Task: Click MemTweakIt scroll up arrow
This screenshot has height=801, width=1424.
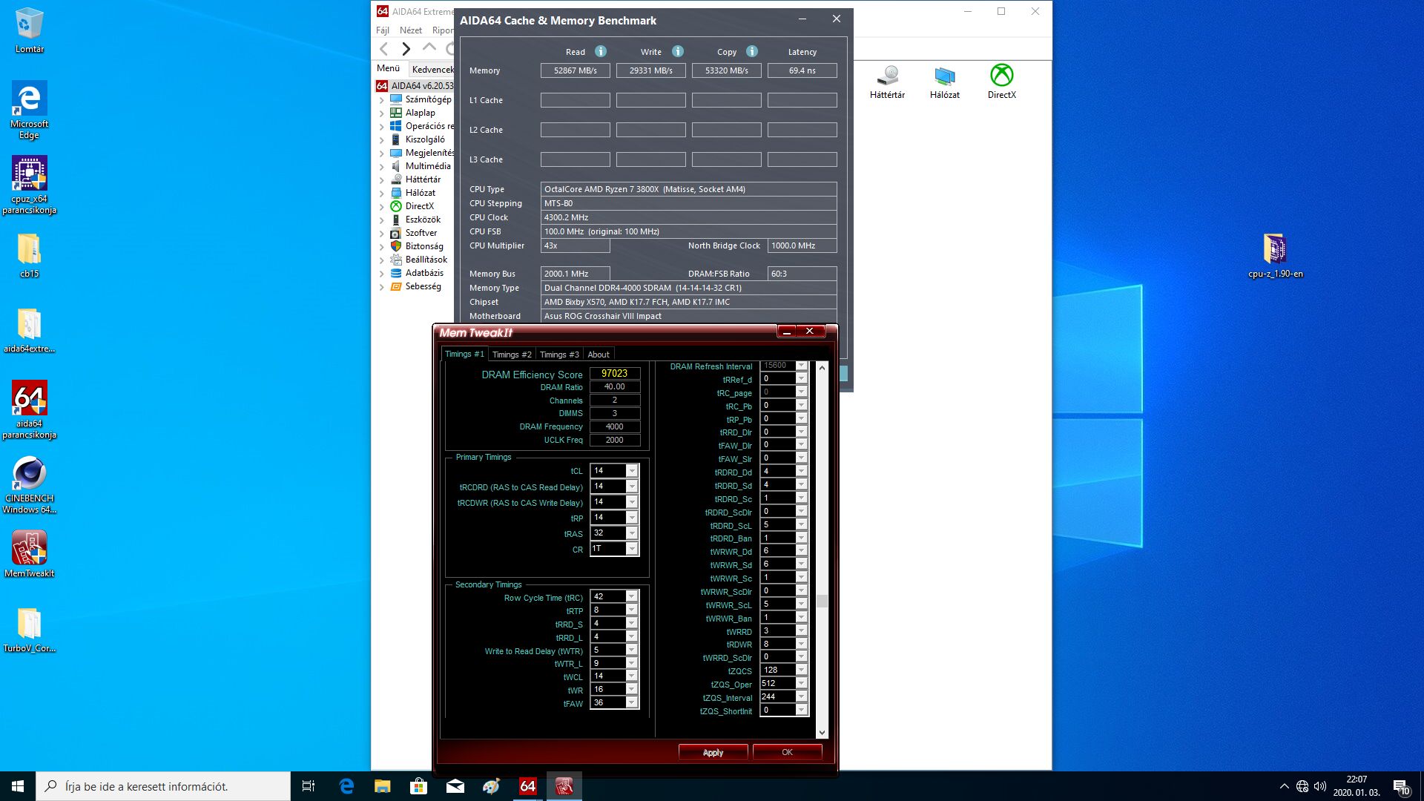Action: click(x=822, y=368)
